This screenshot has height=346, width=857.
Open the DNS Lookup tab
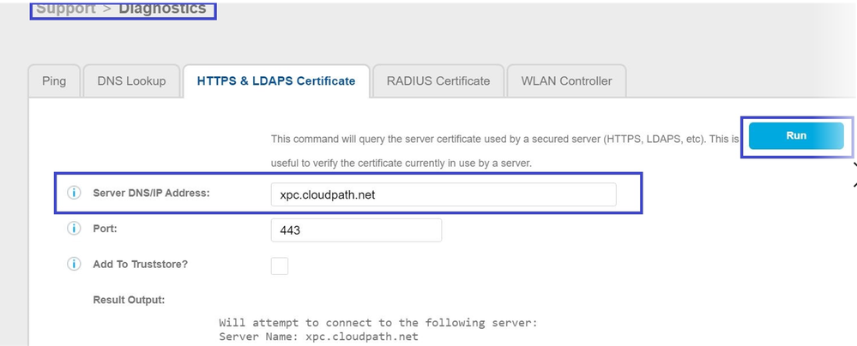point(131,81)
